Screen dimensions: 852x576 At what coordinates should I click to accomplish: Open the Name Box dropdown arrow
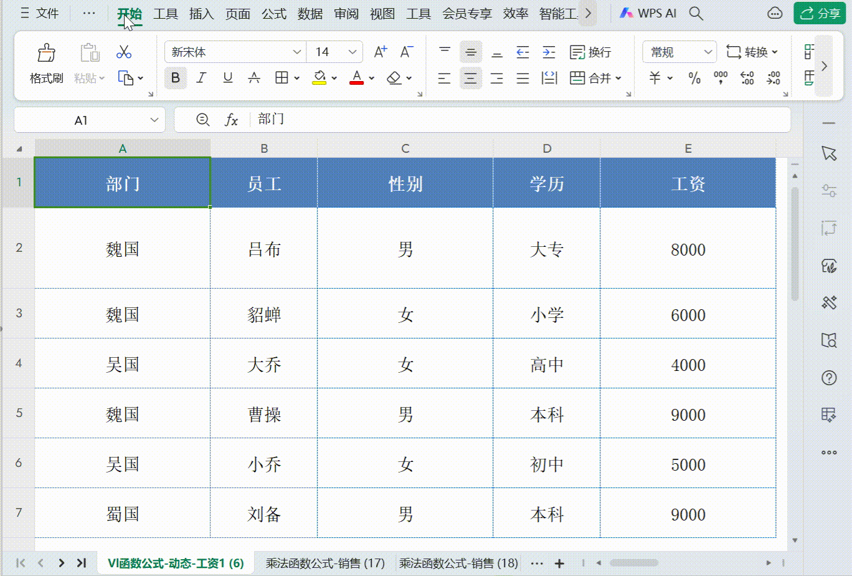tap(154, 120)
